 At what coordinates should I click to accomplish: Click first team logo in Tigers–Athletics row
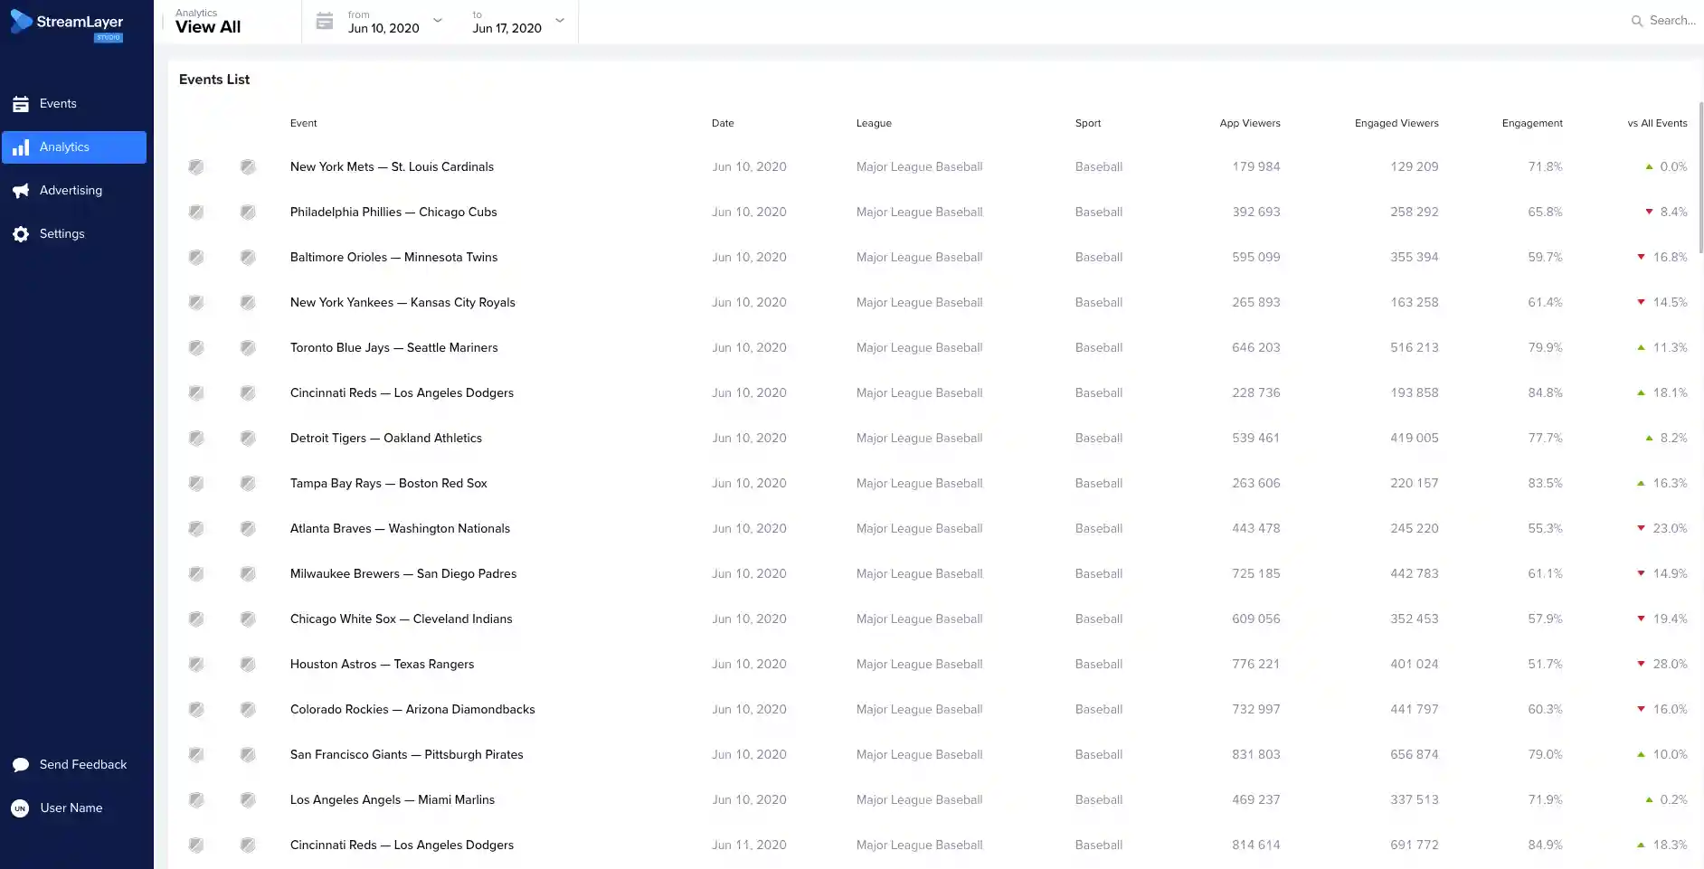(196, 439)
